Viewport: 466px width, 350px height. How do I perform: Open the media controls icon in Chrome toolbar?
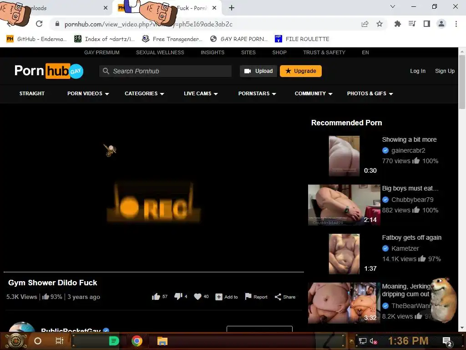[x=412, y=24]
